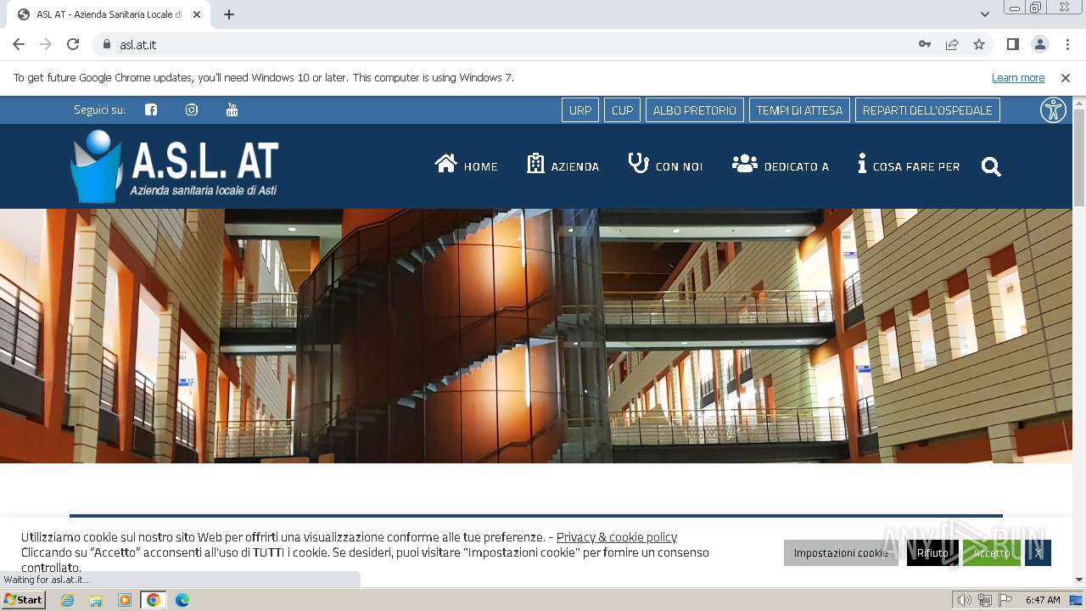This screenshot has width=1086, height=611.
Task: Open Chrome side panel icon
Action: click(x=1012, y=45)
